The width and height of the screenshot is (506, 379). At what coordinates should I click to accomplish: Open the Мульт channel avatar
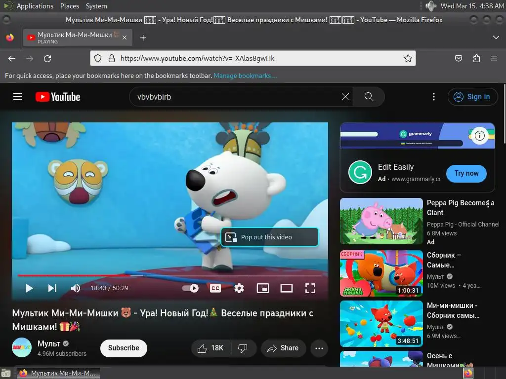coord(22,347)
